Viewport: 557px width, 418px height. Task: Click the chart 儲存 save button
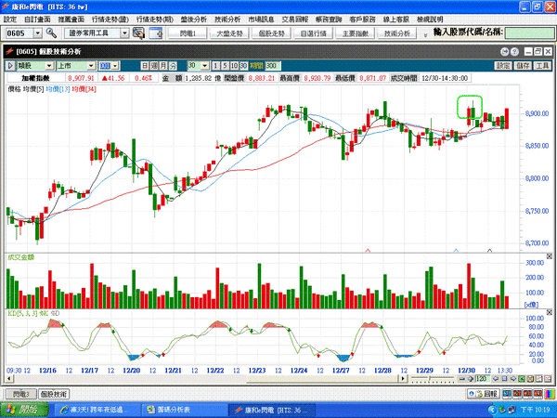pos(523,65)
